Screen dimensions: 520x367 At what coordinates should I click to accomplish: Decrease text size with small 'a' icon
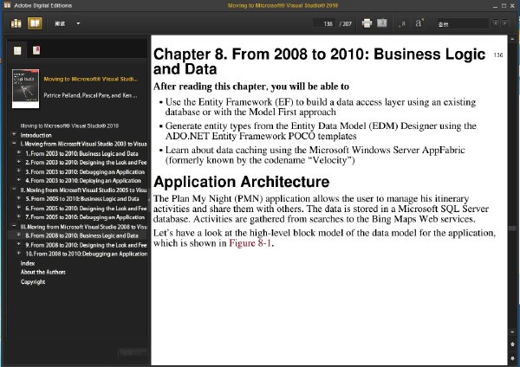403,24
